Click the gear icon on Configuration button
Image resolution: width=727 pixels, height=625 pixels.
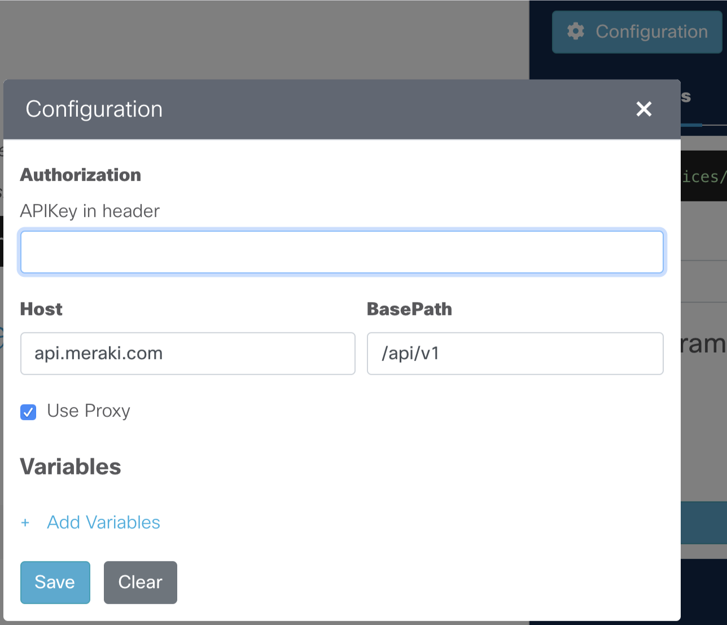coord(575,32)
